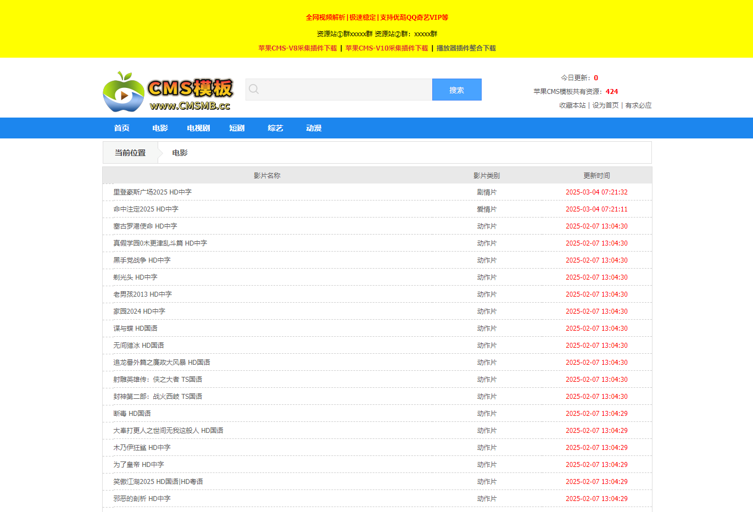The image size is (753, 512).
Task: Click 电影 in the breadcrumb bar
Action: [x=180, y=153]
